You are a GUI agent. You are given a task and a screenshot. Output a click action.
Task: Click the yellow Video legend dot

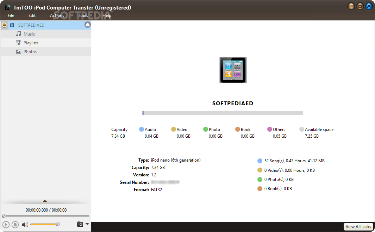click(x=173, y=129)
